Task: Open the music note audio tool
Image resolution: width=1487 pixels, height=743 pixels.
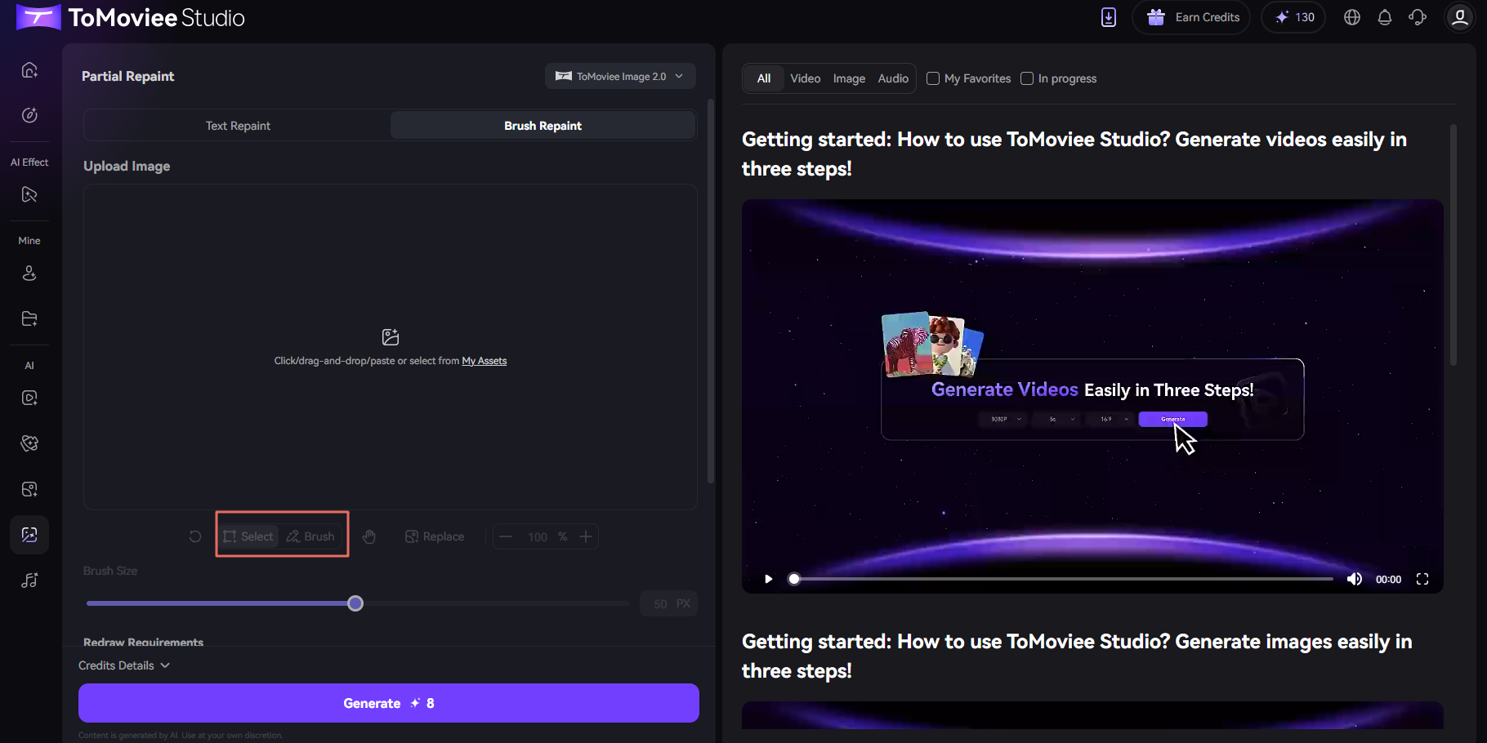Action: click(29, 581)
